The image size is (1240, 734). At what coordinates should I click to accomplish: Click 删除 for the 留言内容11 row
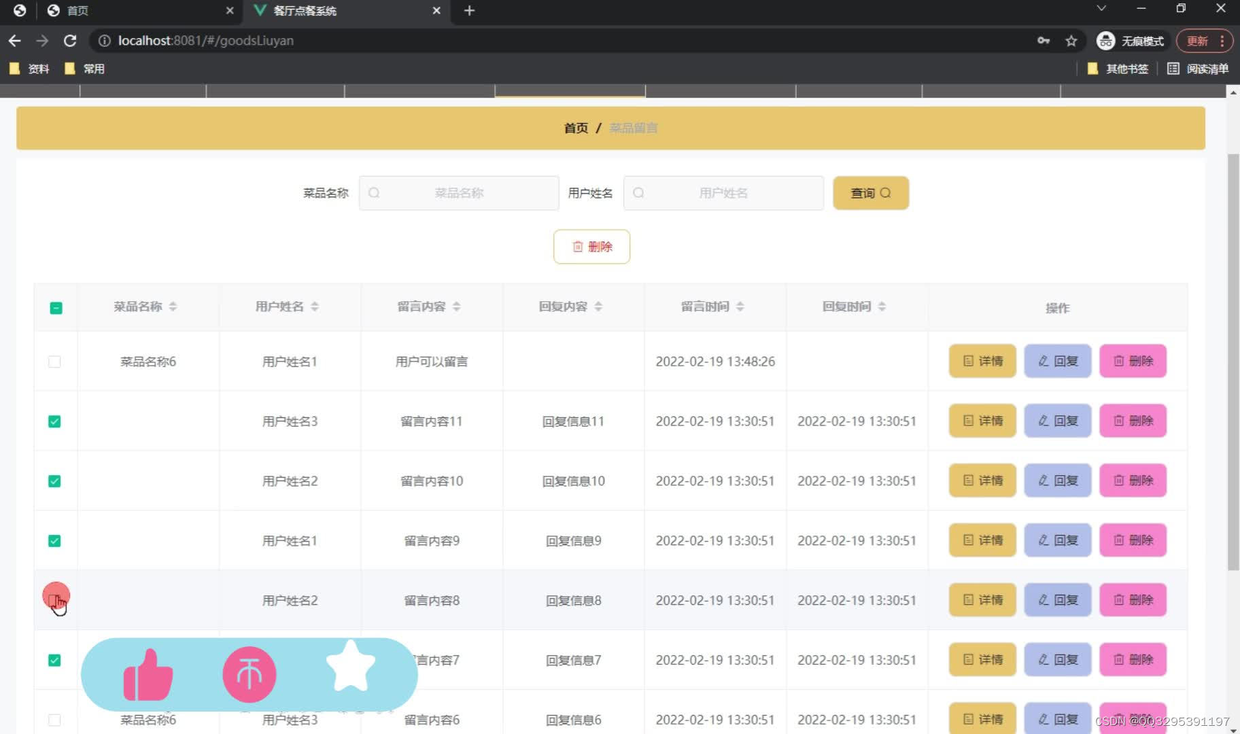pyautogui.click(x=1133, y=421)
